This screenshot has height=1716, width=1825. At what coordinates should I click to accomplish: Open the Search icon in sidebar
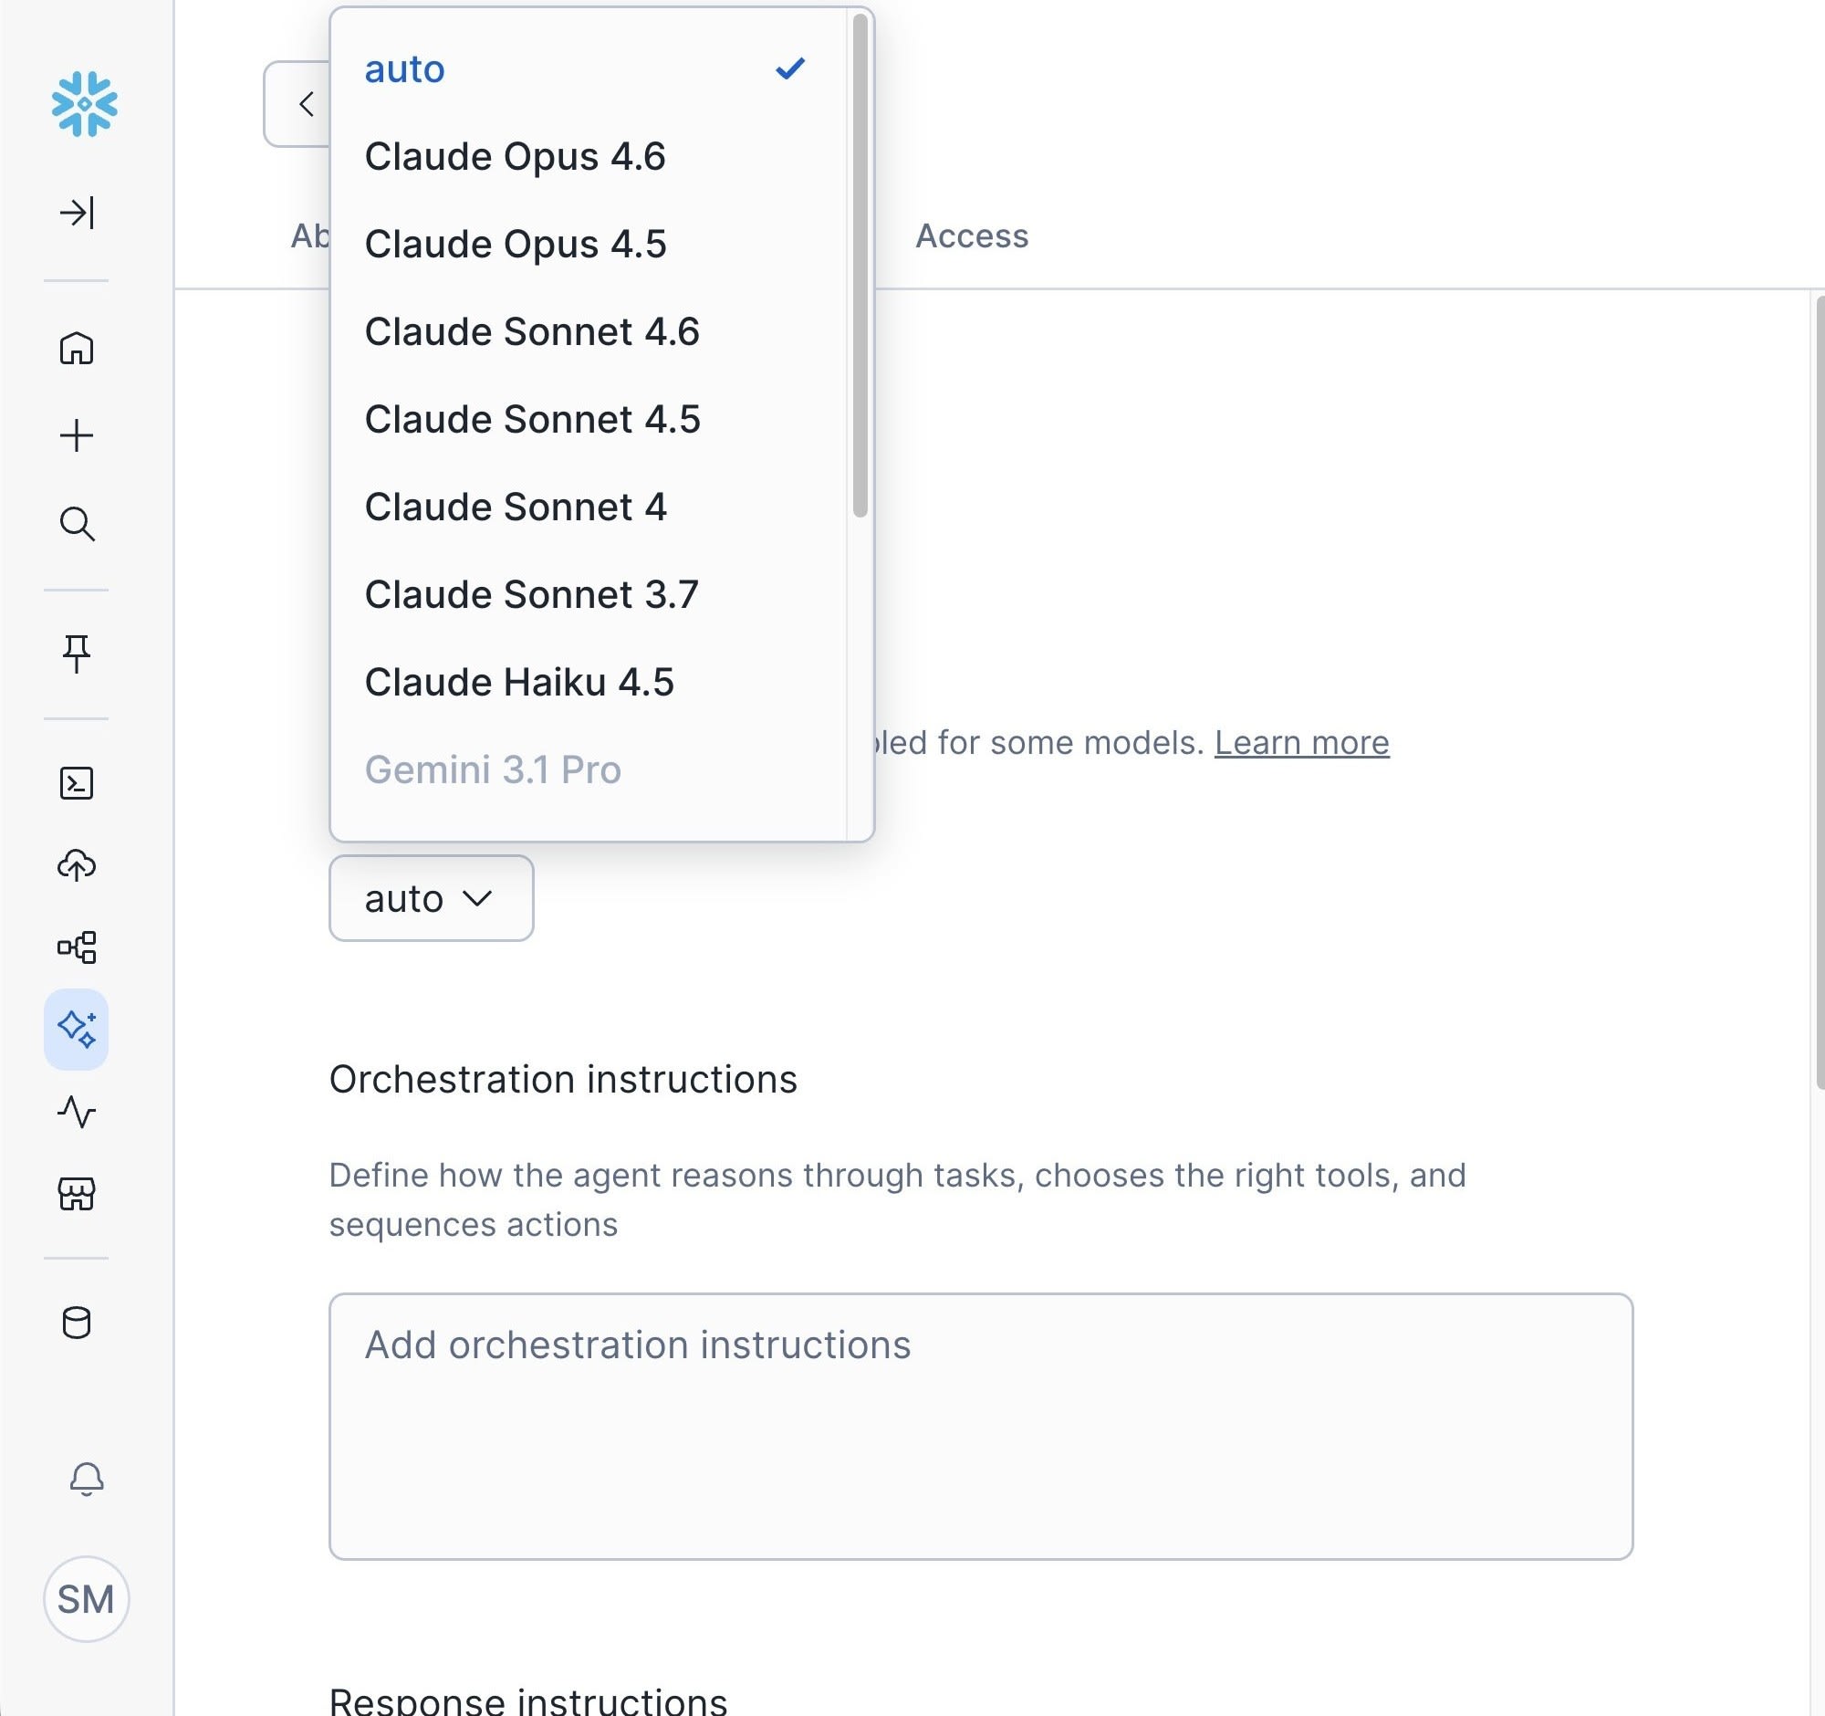pos(78,524)
